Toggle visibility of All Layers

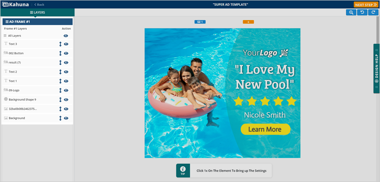click(66, 36)
